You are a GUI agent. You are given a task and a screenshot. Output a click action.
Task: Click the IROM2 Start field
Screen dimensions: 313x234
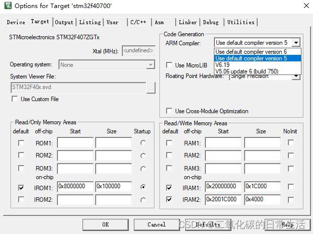click(x=75, y=200)
